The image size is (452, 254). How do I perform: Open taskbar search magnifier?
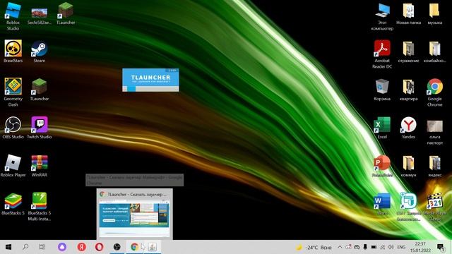25,247
